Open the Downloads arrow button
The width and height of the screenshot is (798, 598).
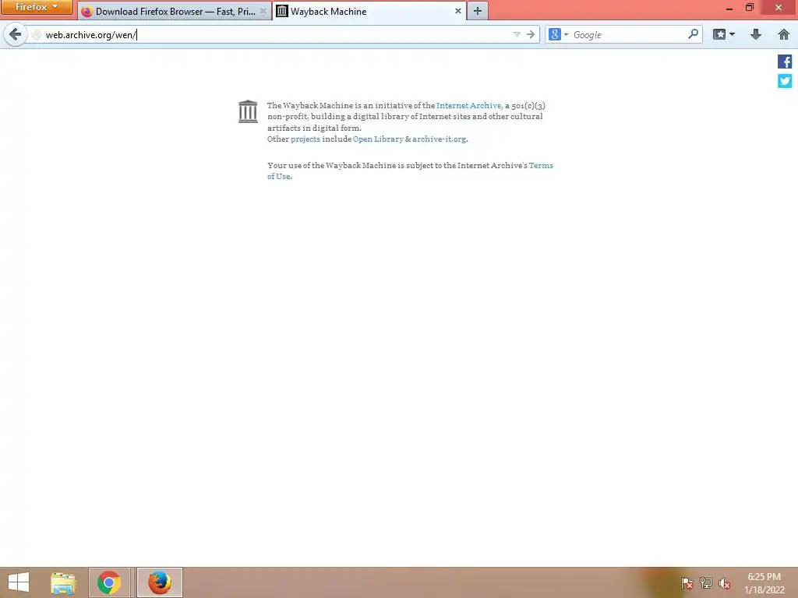pyautogui.click(x=756, y=34)
